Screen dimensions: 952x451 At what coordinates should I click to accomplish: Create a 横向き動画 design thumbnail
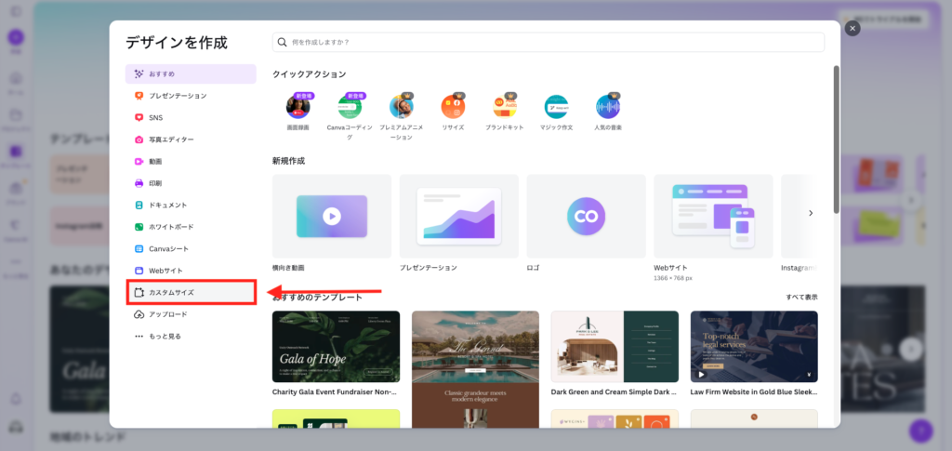point(332,216)
